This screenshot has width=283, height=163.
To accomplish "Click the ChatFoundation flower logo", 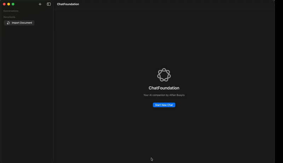I will coord(164,75).
